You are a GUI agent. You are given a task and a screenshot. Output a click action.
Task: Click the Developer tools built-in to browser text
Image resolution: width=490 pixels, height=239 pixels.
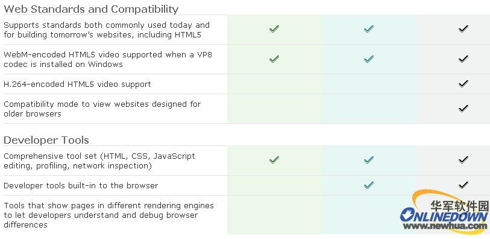tap(81, 185)
